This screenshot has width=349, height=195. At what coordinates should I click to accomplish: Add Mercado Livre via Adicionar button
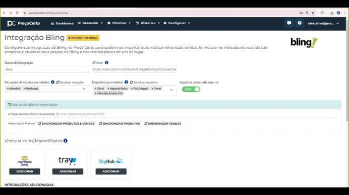tap(25, 171)
